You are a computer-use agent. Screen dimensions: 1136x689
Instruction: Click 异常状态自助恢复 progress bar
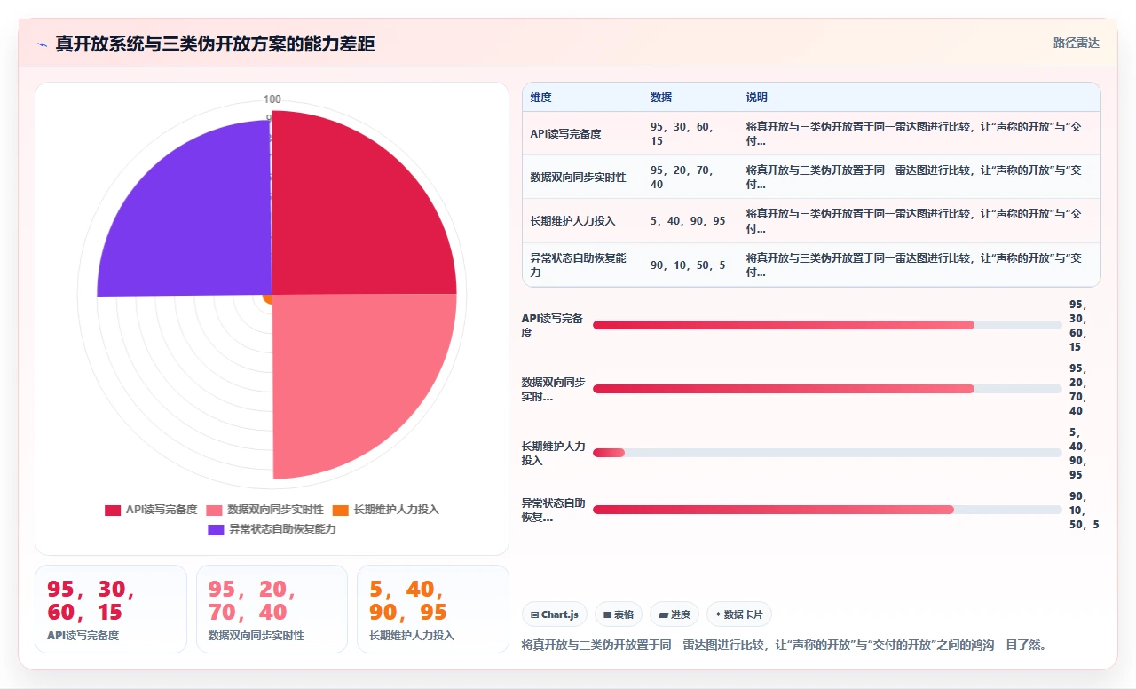point(827,510)
